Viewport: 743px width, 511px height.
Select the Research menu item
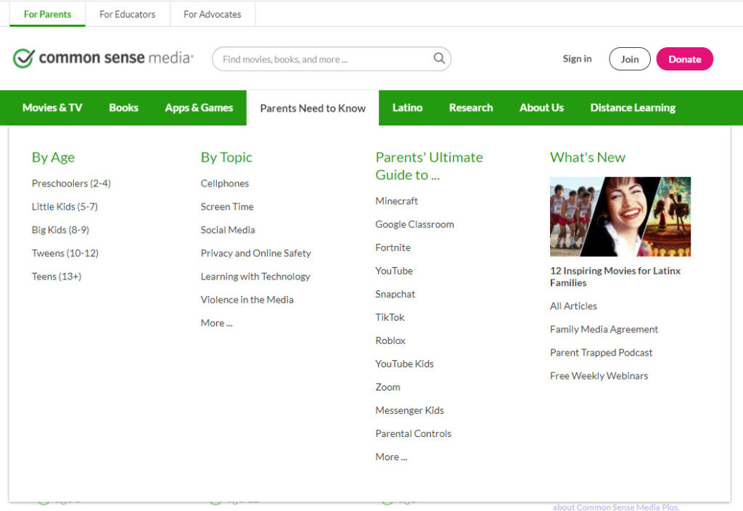(x=470, y=107)
